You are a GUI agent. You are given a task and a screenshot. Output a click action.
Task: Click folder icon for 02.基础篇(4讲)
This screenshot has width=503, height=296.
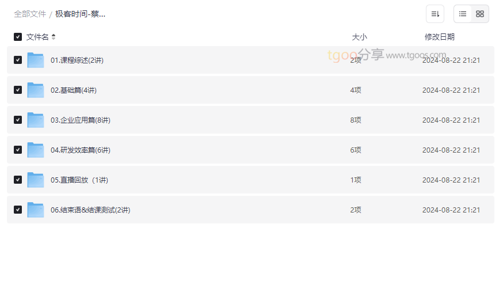36,90
